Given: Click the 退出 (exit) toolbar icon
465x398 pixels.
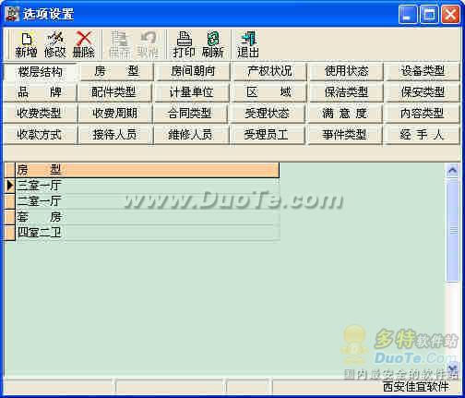Looking at the screenshot, I should (248, 44).
